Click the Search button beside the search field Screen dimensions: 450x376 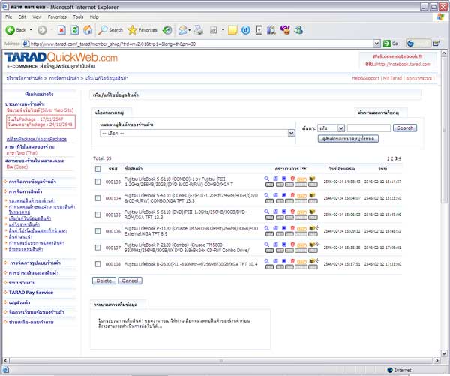pos(405,128)
